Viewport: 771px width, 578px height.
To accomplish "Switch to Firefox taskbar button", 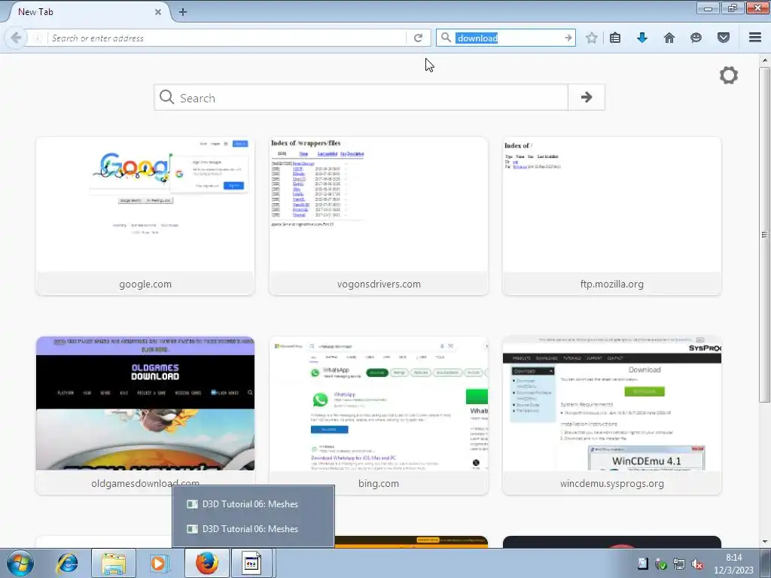I will click(207, 563).
